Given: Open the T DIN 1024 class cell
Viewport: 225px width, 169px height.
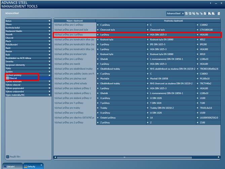Looking at the screenshot, I should (x=171, y=103).
